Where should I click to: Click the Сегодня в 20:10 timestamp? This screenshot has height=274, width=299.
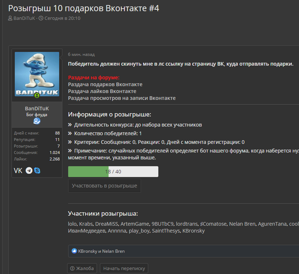pyautogui.click(x=62, y=18)
